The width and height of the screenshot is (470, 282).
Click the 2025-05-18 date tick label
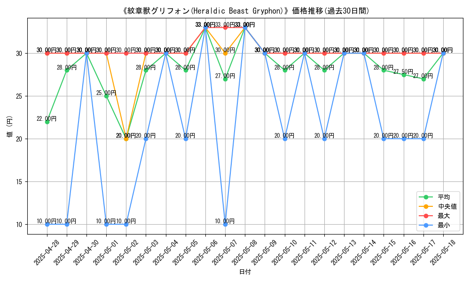442,252
